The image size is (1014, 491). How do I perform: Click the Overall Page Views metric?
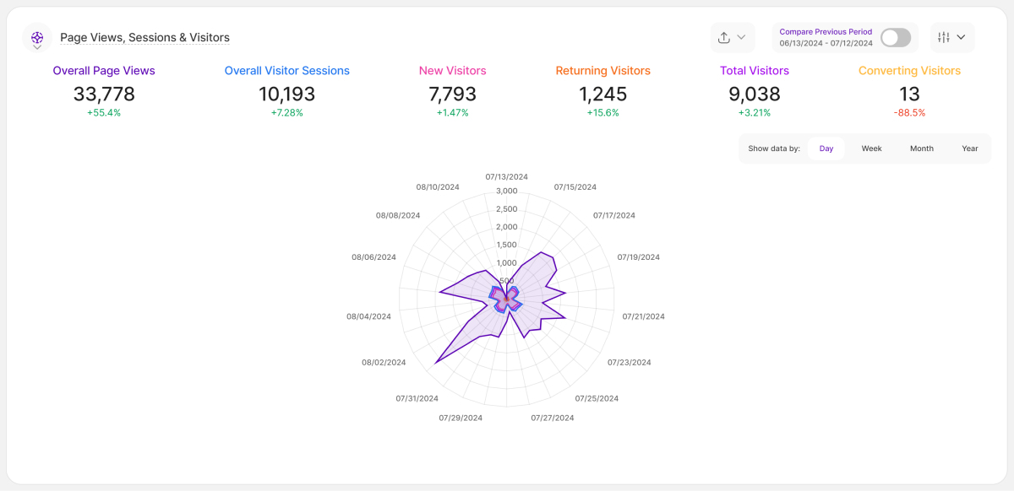(x=104, y=71)
